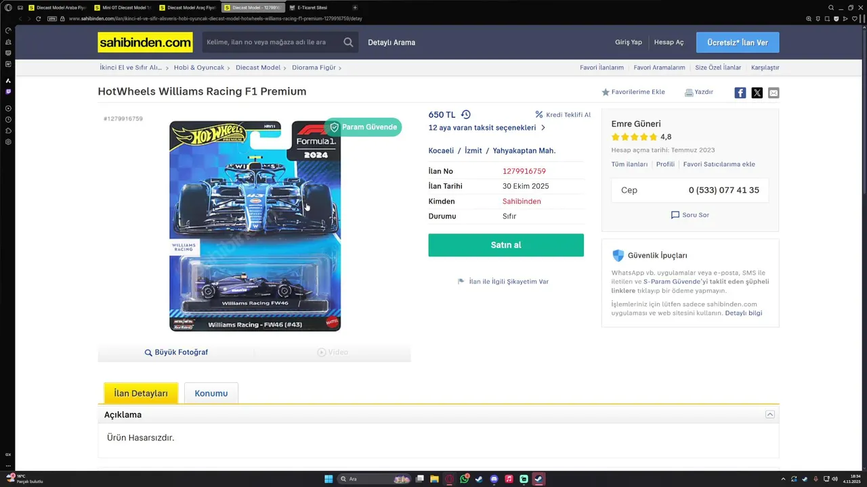Show hidden system tray icons chevron
This screenshot has width=867, height=487.
pos(784,479)
